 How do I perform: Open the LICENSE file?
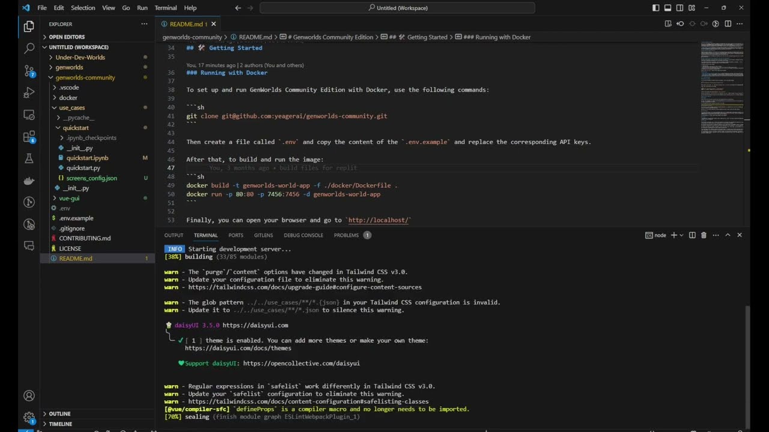(97, 248)
